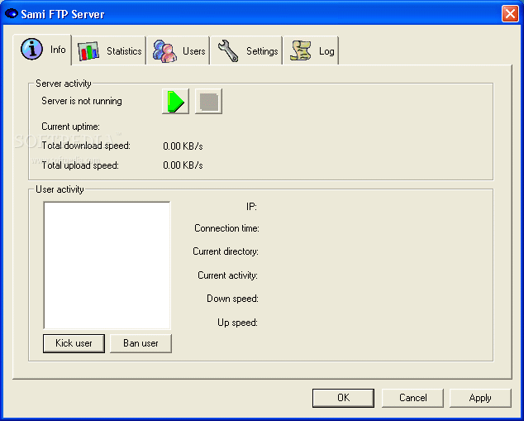The width and height of the screenshot is (524, 421).
Task: Switch to the Statistics tab
Action: click(x=109, y=50)
